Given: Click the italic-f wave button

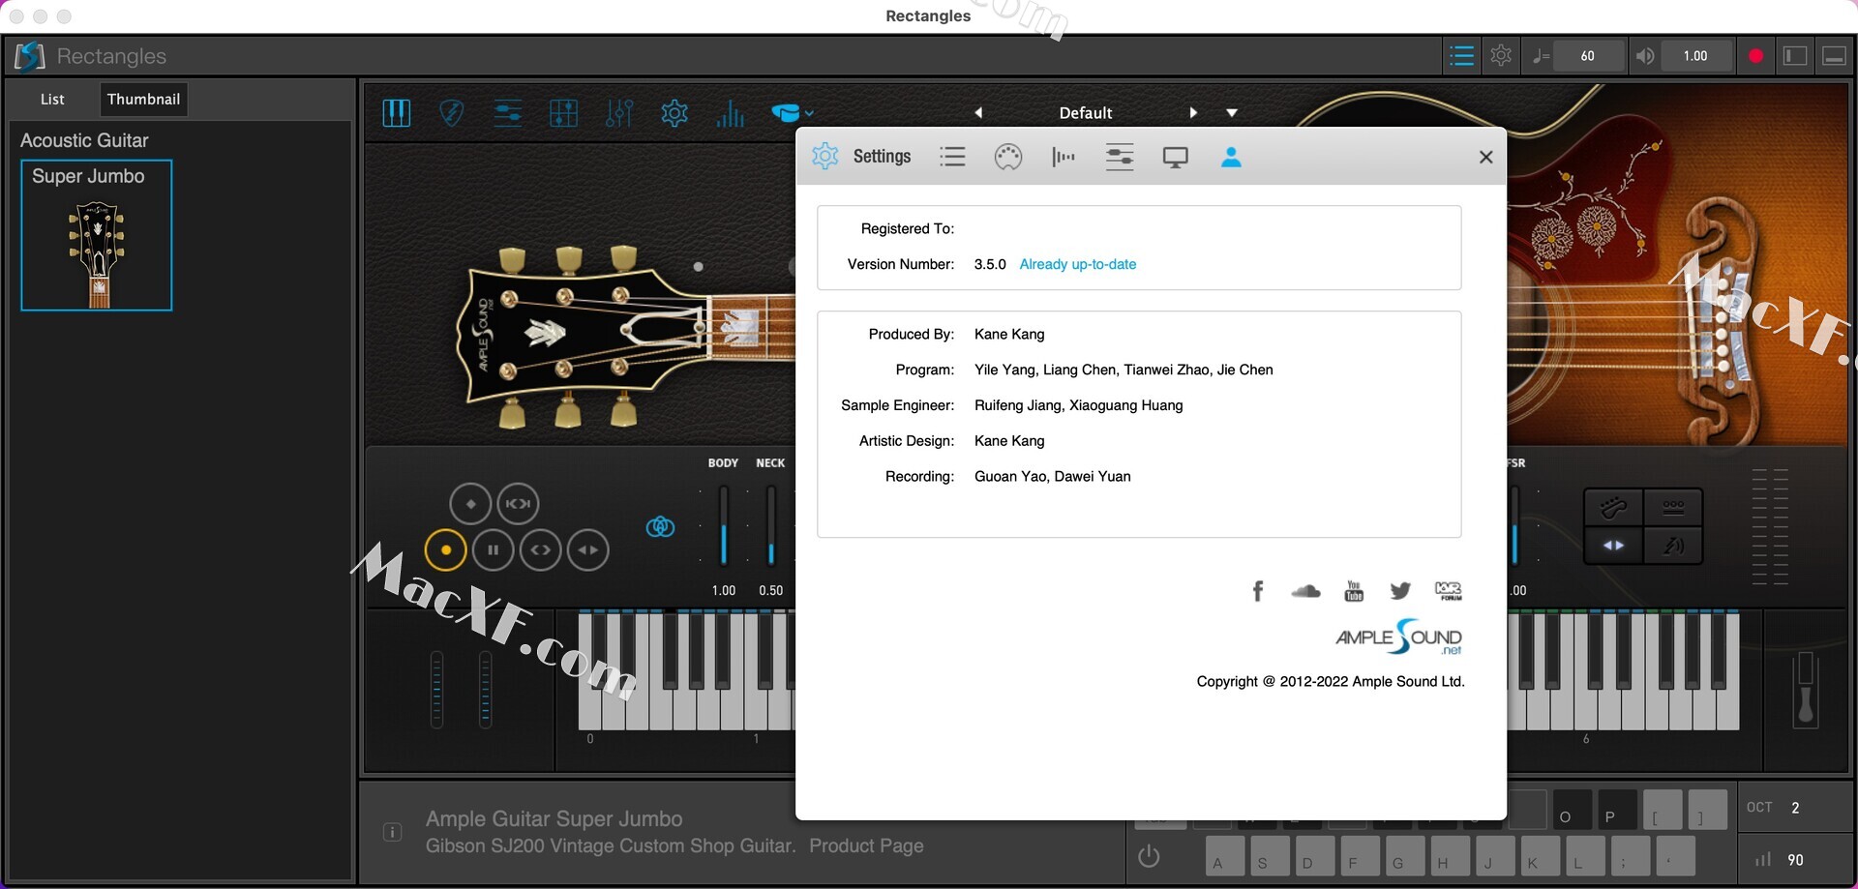Looking at the screenshot, I should [x=1673, y=546].
